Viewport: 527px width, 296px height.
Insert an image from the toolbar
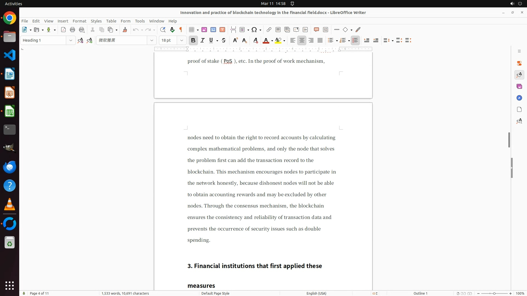coord(204,30)
